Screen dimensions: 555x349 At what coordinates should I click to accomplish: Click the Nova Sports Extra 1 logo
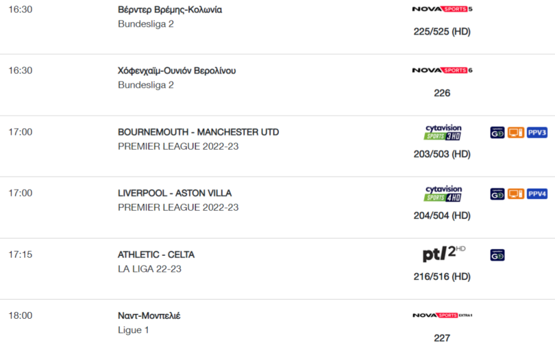click(x=442, y=315)
